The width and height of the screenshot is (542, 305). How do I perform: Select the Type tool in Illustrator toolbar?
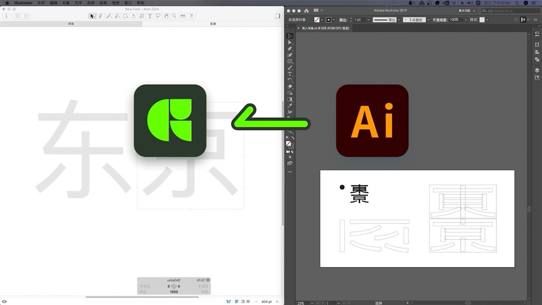[290, 74]
